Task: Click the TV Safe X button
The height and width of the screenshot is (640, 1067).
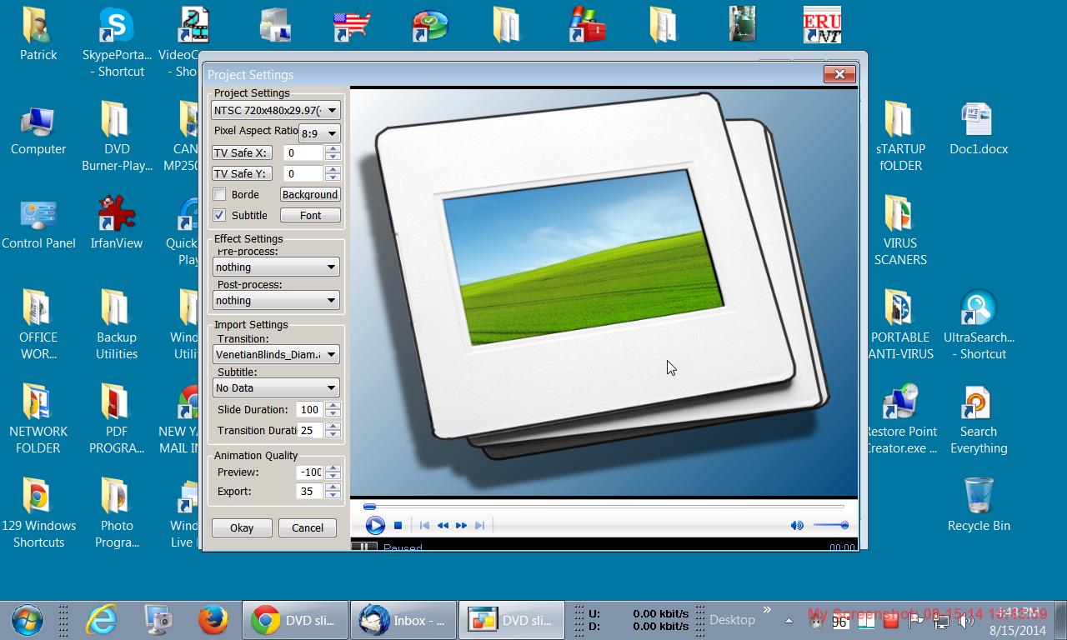Action: pos(240,152)
